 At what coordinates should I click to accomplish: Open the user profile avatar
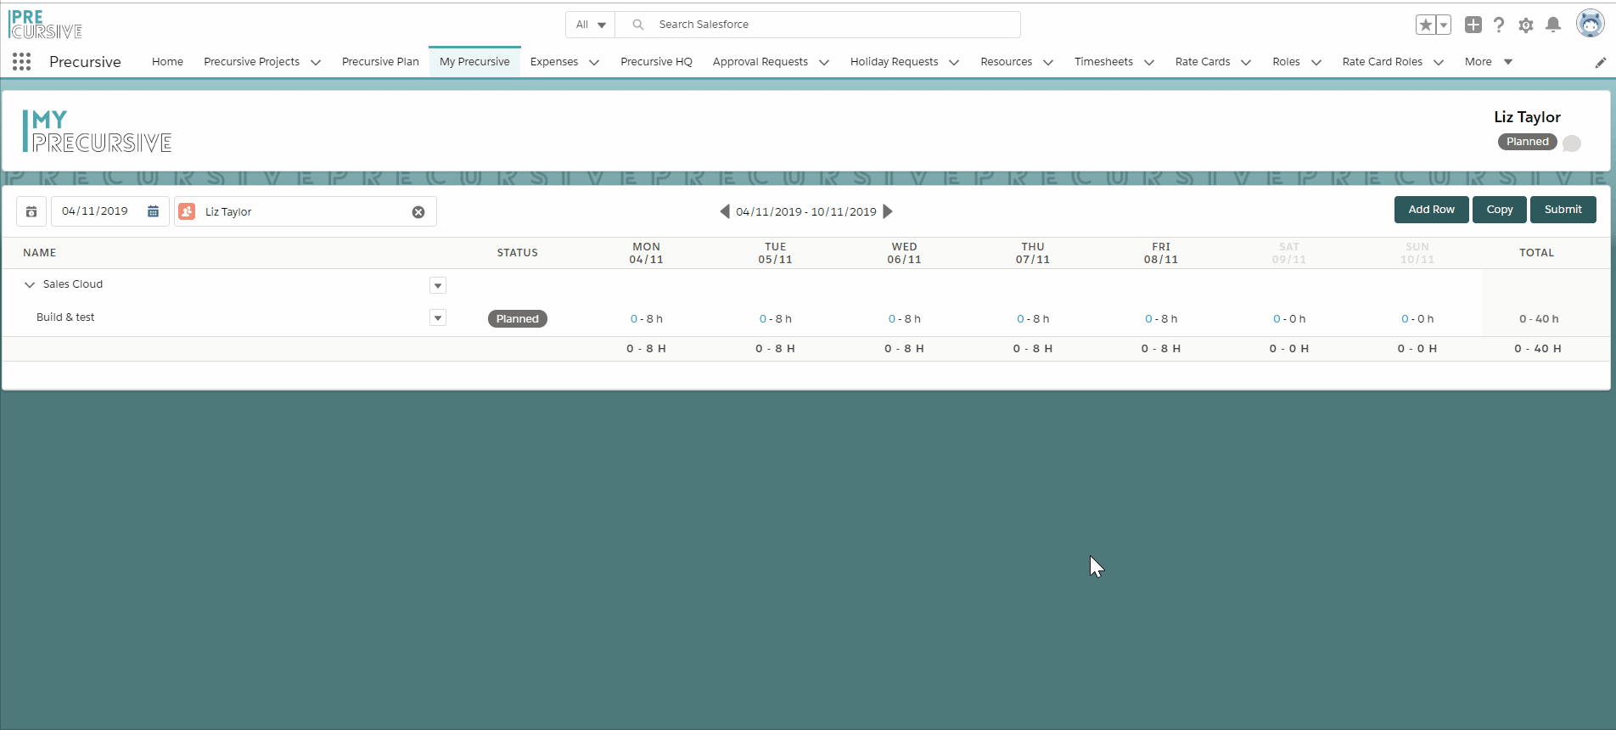coord(1590,24)
